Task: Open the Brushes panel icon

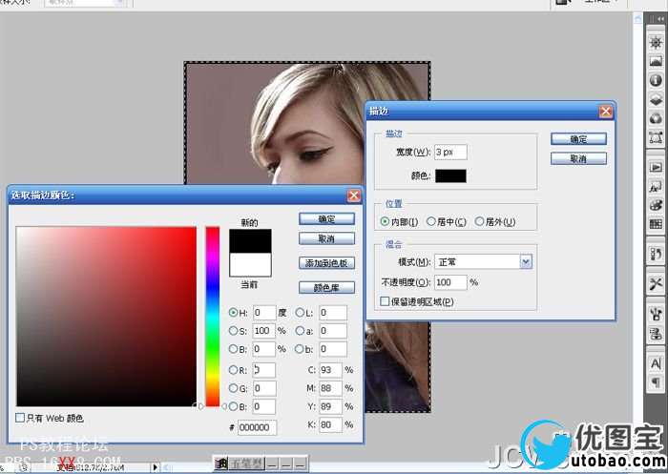Action: 656,315
